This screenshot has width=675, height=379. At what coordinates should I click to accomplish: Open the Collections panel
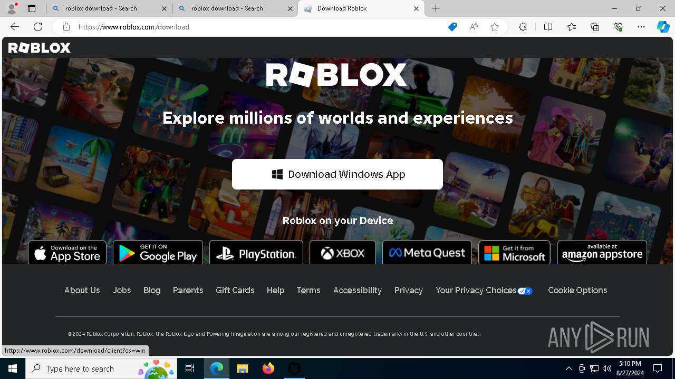(595, 27)
